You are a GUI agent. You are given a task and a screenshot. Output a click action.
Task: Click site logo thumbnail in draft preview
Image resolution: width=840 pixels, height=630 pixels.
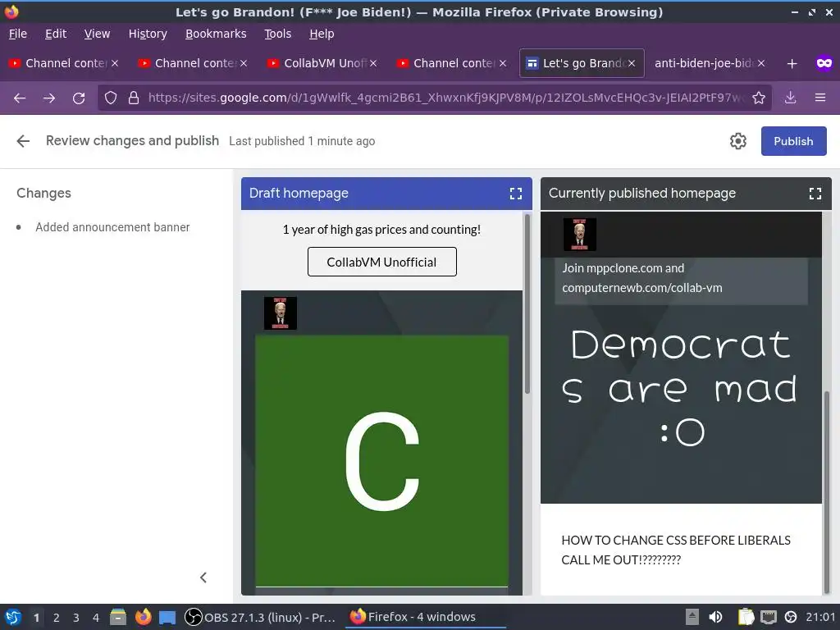pyautogui.click(x=281, y=313)
